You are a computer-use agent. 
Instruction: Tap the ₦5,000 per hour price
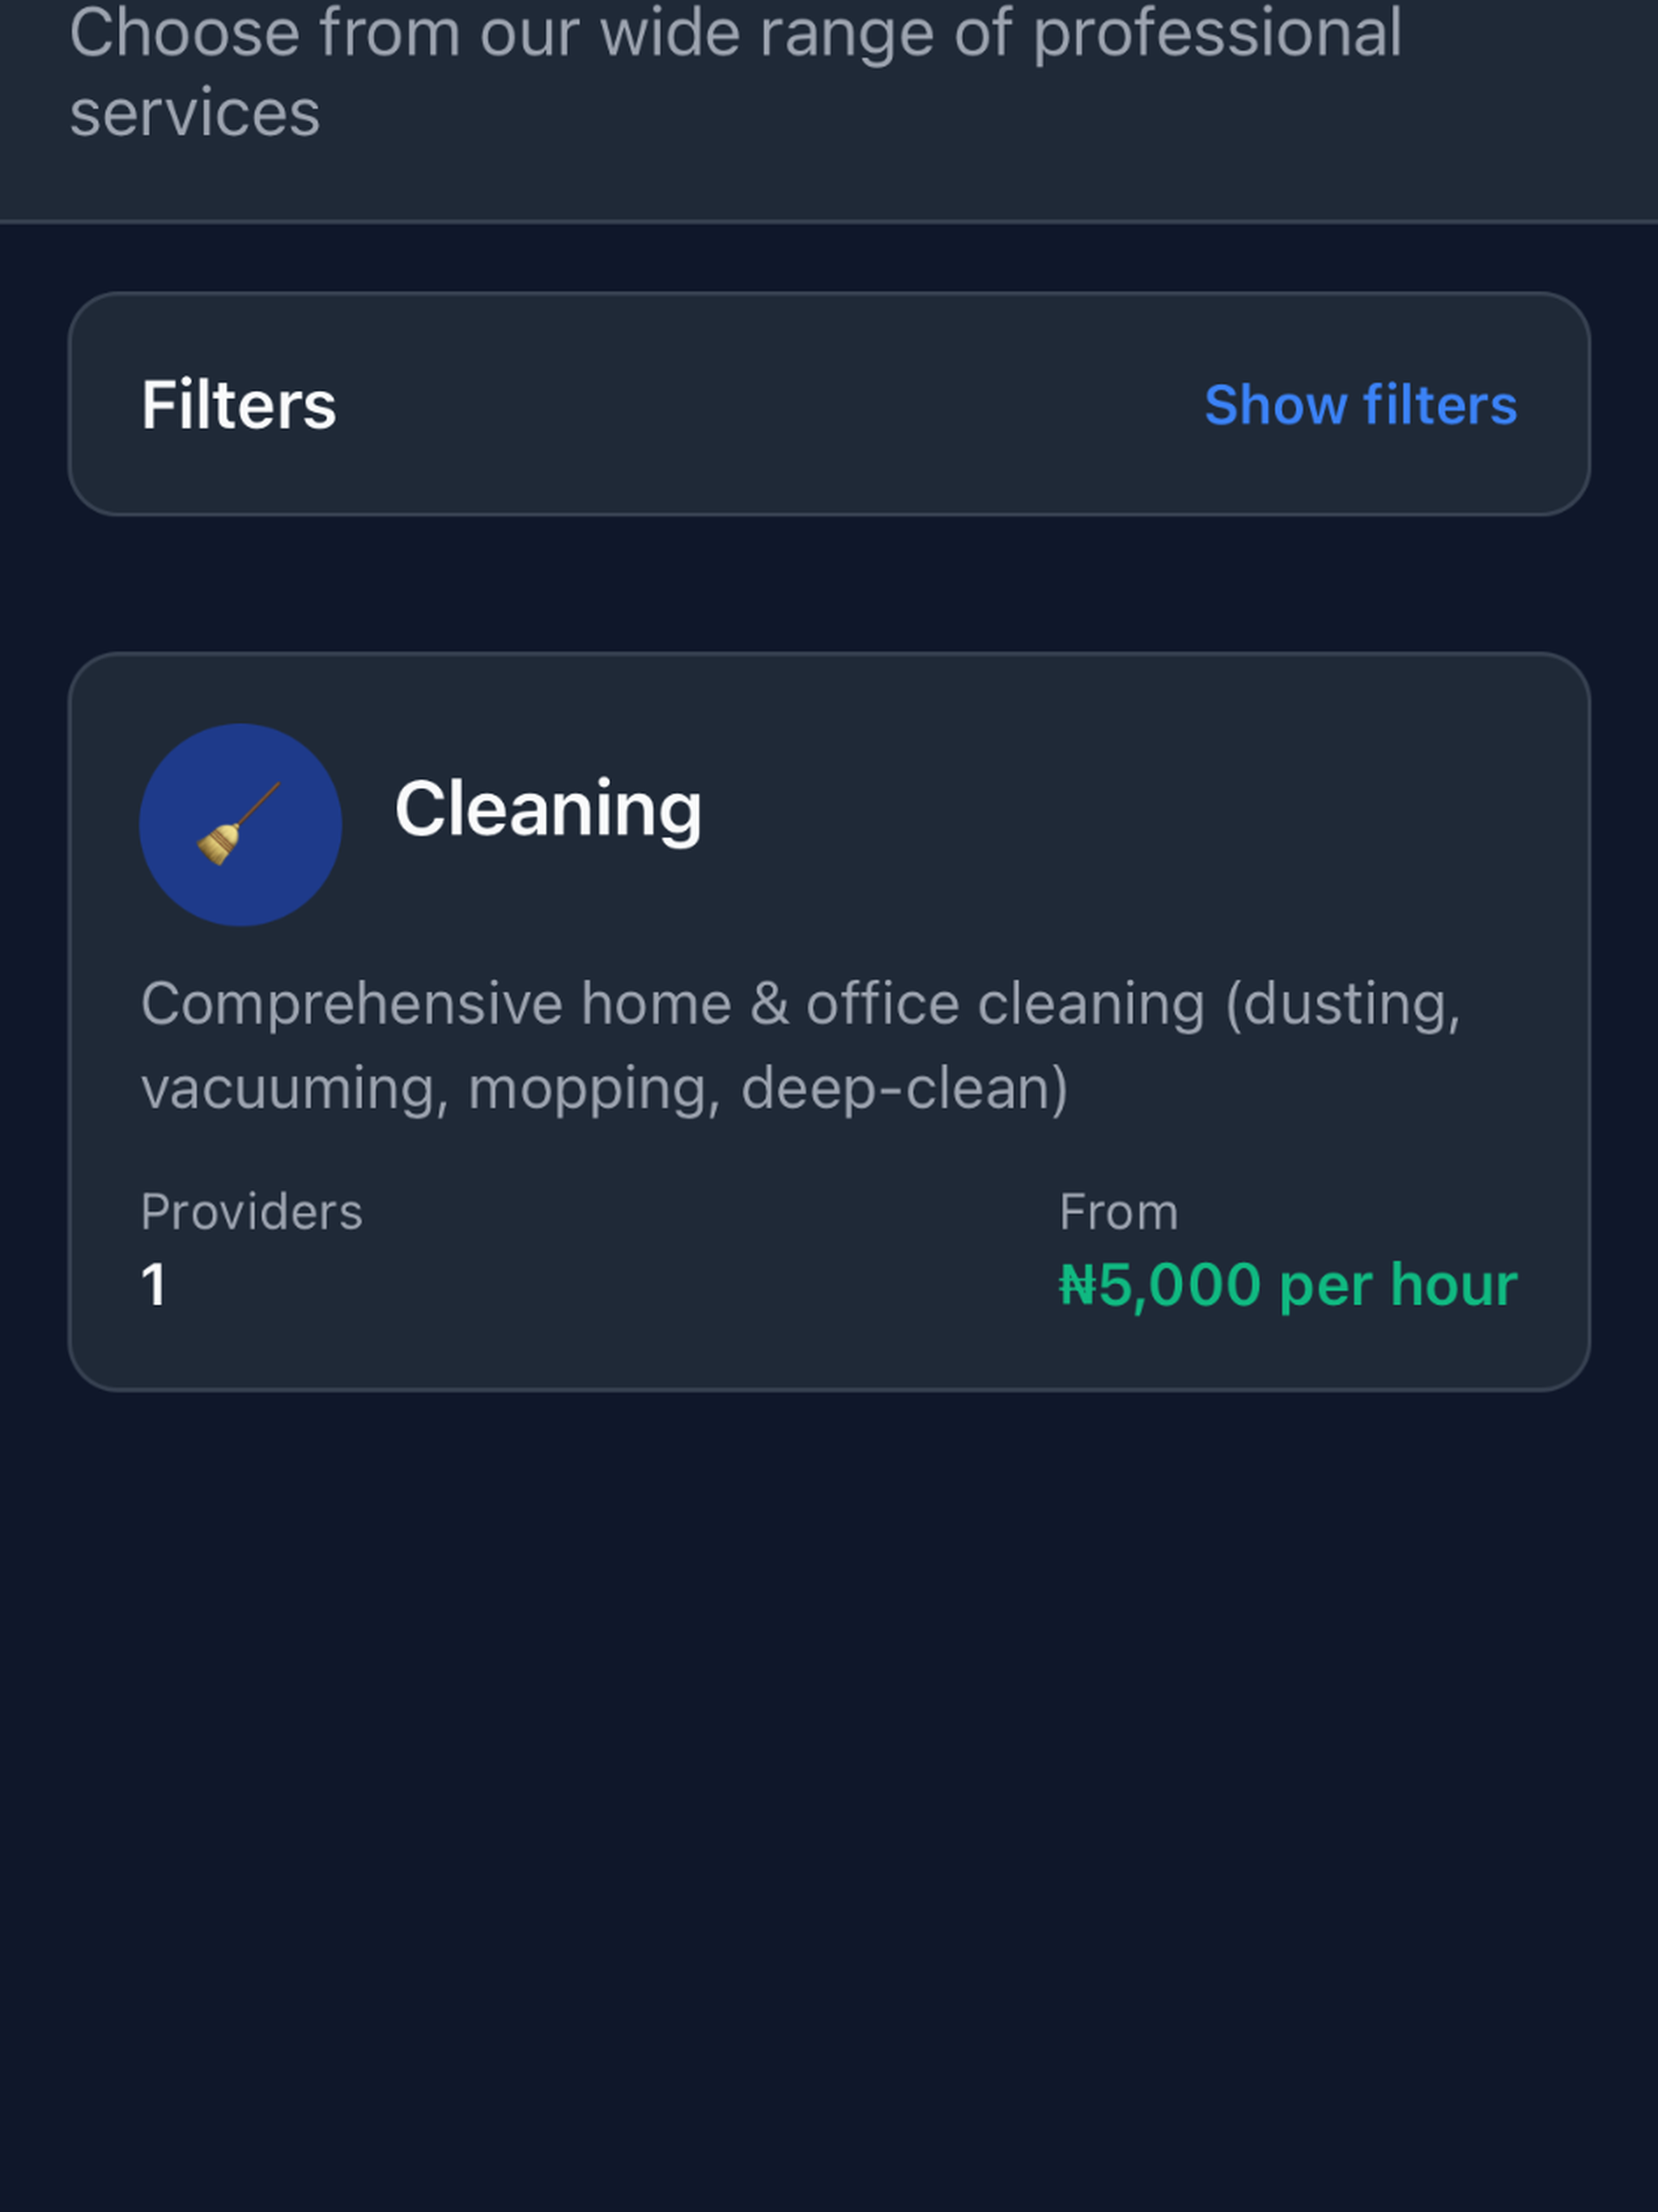pos(1288,1284)
